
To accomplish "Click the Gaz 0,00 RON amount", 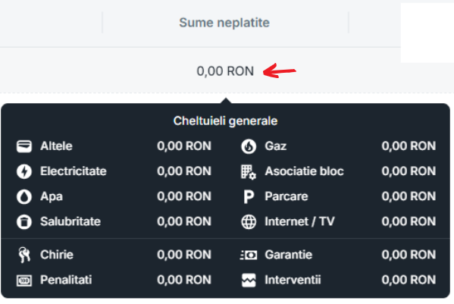I will pos(409,146).
